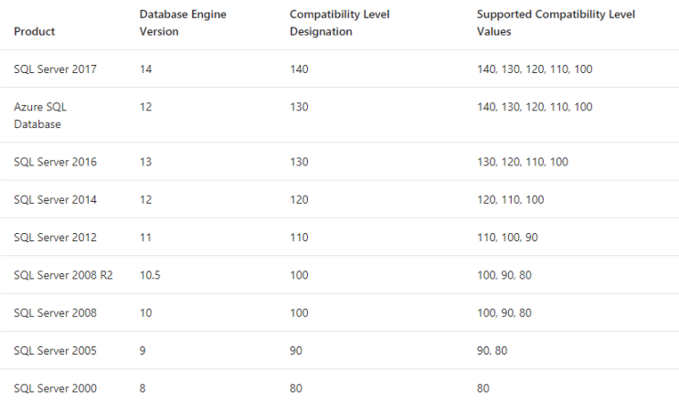This screenshot has width=679, height=403.
Task: Click "Supported Compatibility Level Values" header
Action: pos(556,23)
